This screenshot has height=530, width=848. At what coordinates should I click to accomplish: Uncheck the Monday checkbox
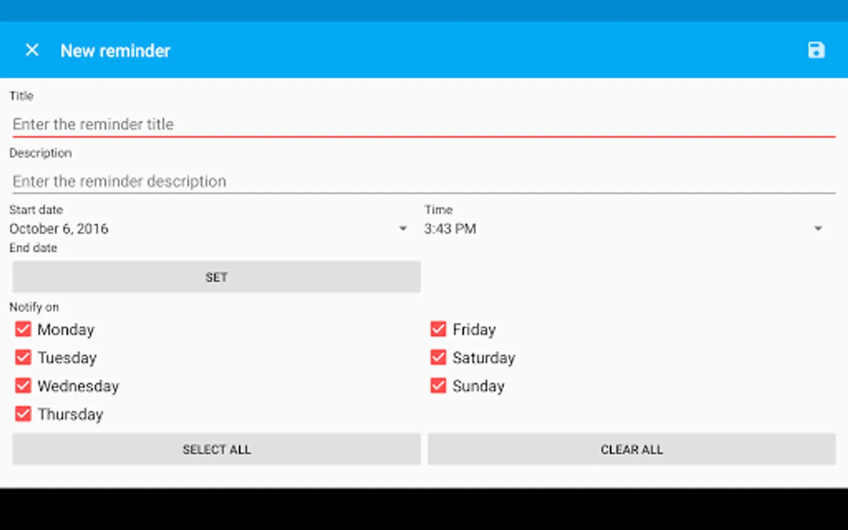coord(23,329)
